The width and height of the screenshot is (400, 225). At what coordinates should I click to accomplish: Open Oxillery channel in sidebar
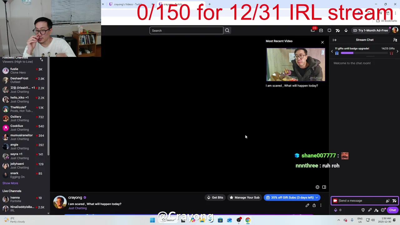(x=24, y=118)
